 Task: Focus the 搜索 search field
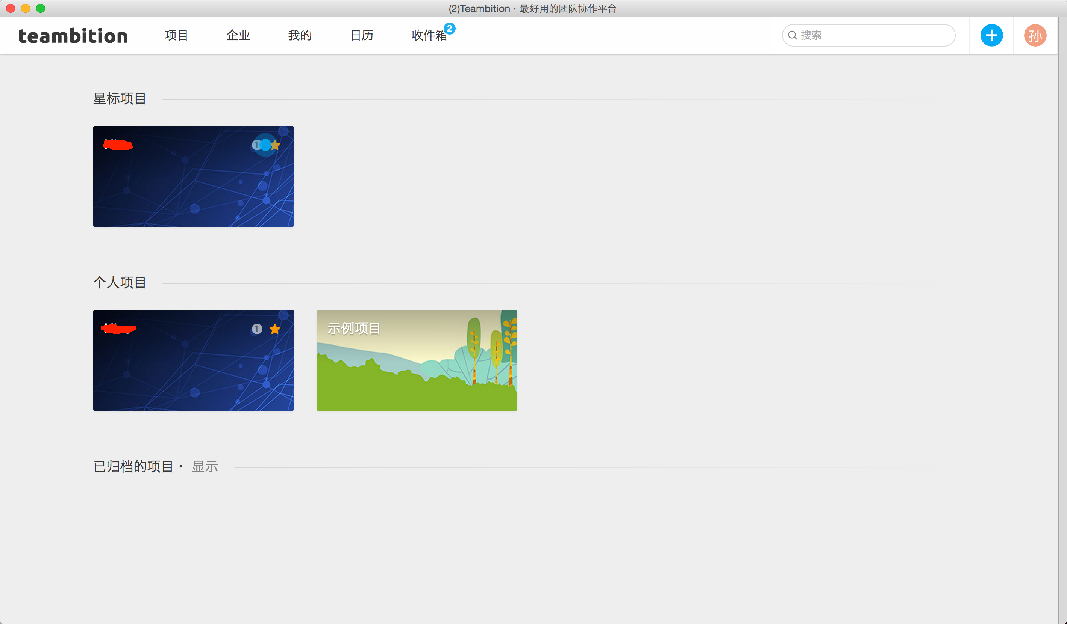[872, 35]
